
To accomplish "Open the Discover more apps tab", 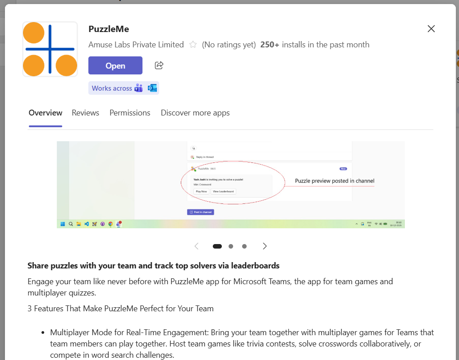I will 195,113.
